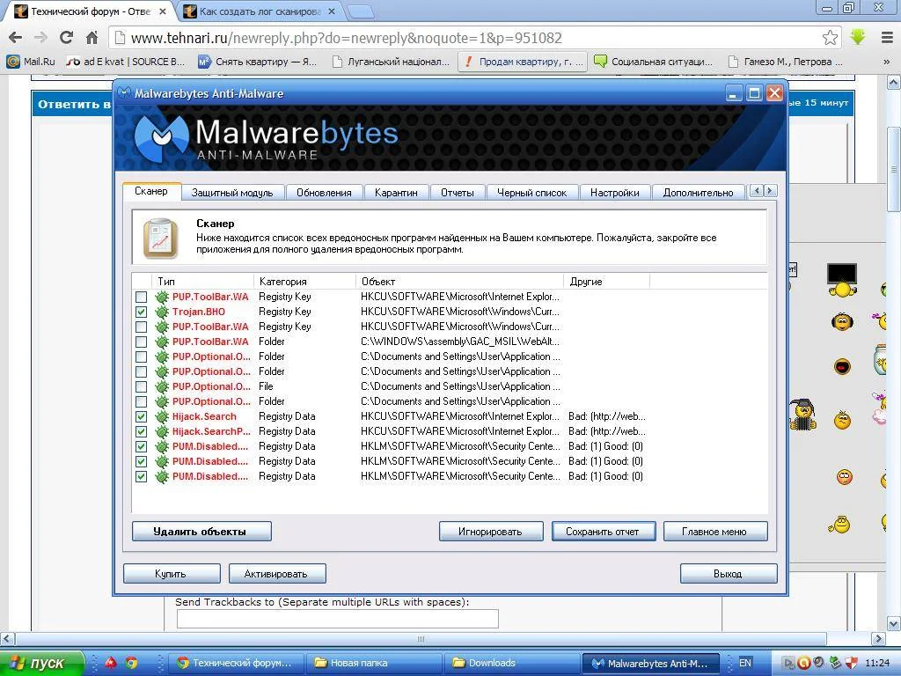
Task: Bookmark this page with the star icon
Action: pyautogui.click(x=830, y=38)
